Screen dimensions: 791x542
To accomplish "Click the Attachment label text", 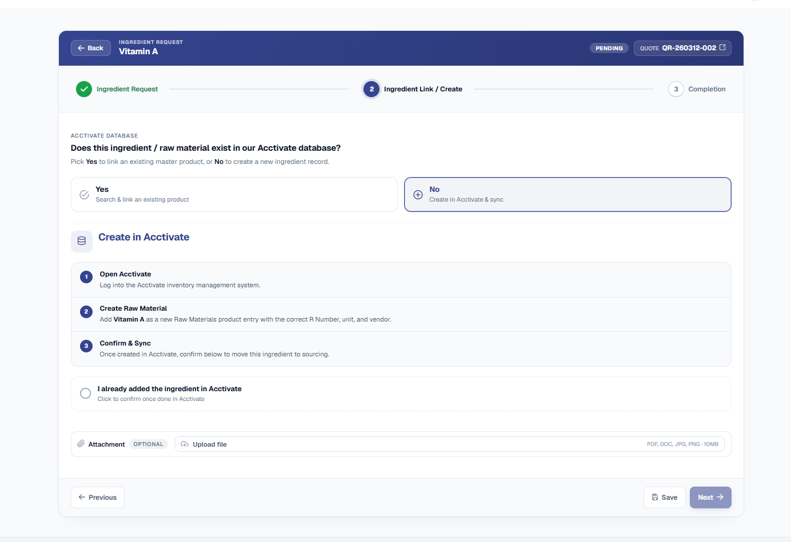I will (x=106, y=444).
